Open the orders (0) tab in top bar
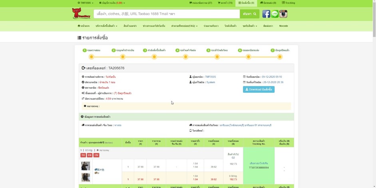 point(246,3)
